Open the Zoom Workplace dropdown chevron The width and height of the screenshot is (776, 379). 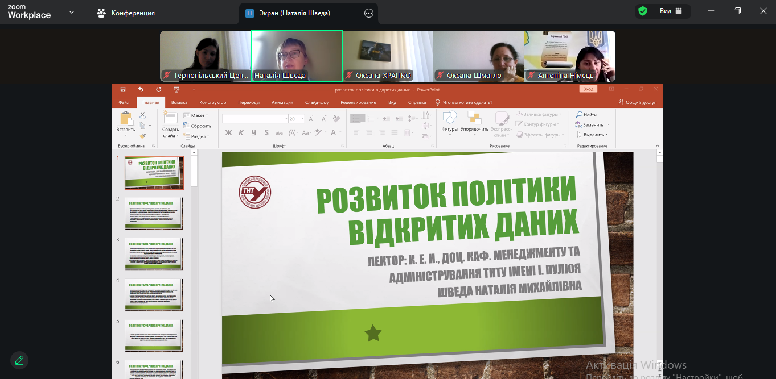72,12
